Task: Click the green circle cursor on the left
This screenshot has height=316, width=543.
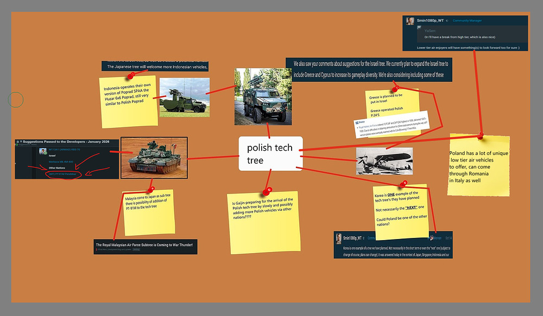Action: pos(16,100)
